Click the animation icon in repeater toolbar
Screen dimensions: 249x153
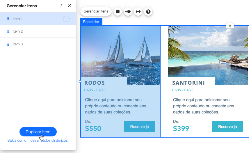coord(128,12)
